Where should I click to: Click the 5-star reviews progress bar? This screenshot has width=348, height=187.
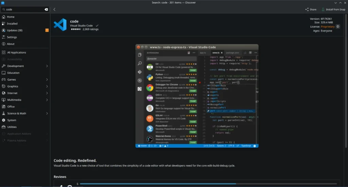click(x=208, y=184)
